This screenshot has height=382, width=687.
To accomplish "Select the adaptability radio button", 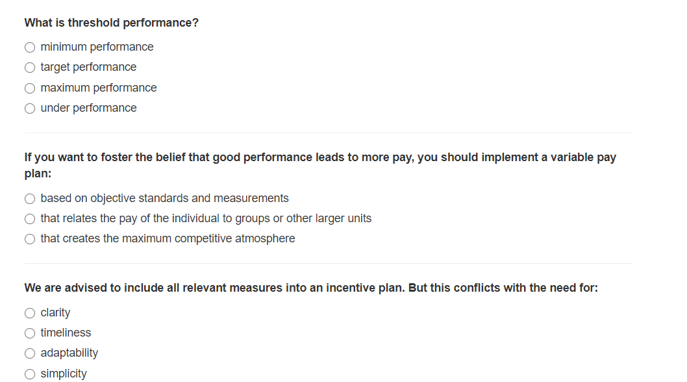I will pyautogui.click(x=30, y=353).
